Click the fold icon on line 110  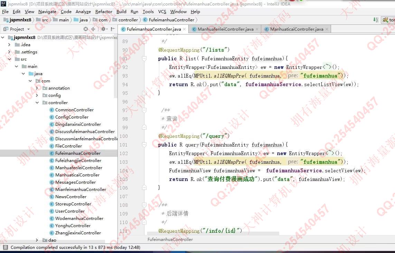(144, 222)
